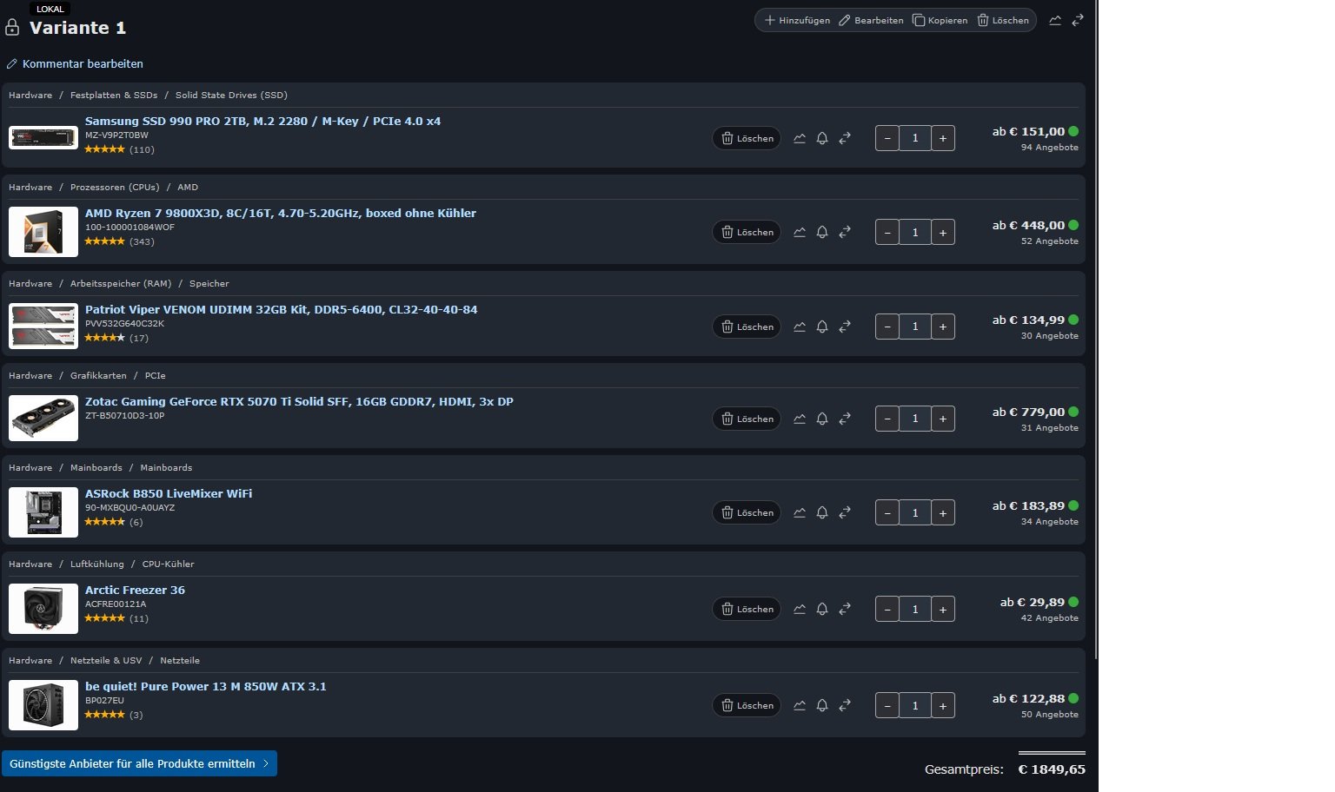This screenshot has height=792, width=1335.
Task: Swap product icon on be quiet! Pure Power row
Action: pos(845,705)
